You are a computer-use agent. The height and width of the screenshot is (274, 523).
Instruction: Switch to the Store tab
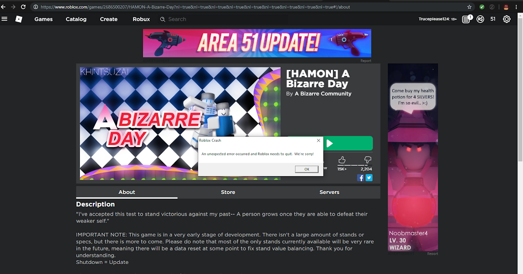tap(228, 192)
